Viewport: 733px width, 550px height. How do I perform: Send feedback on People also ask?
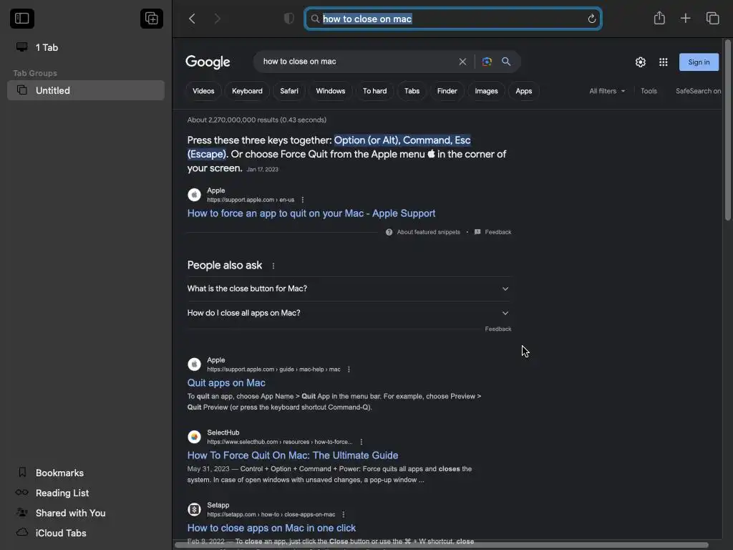pyautogui.click(x=498, y=329)
